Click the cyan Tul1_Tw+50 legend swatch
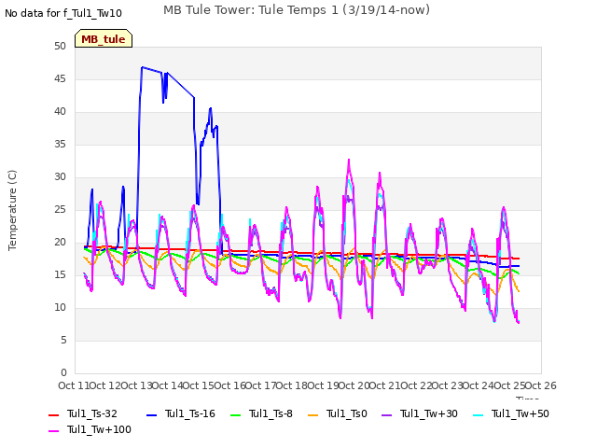The image size is (597, 448). [x=478, y=414]
